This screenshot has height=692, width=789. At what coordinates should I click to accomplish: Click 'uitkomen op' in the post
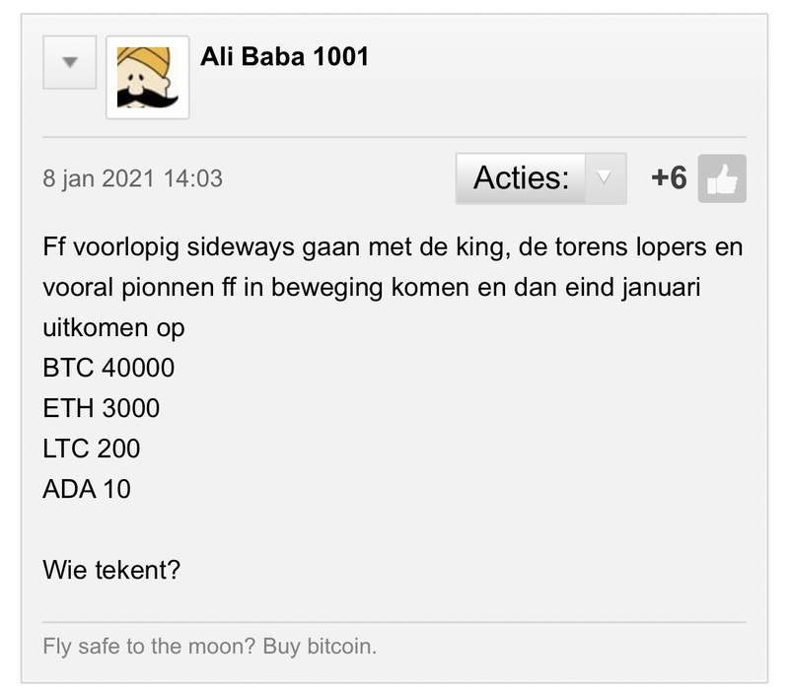coord(113,327)
